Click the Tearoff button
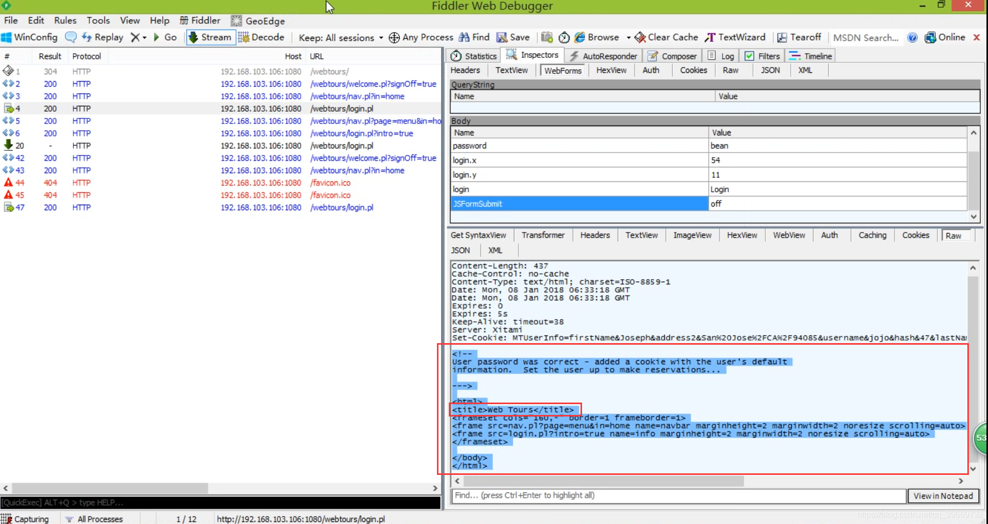988x524 pixels. tap(799, 37)
